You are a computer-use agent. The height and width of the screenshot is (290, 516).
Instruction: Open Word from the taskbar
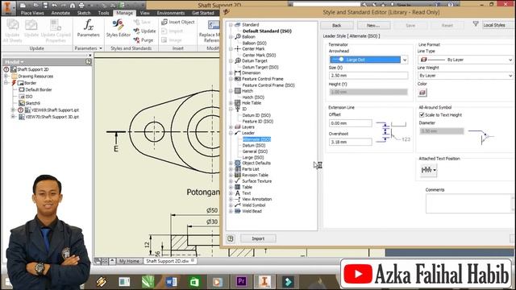pos(171,281)
